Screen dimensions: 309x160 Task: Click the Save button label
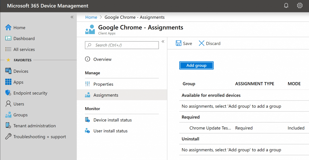[187, 43]
